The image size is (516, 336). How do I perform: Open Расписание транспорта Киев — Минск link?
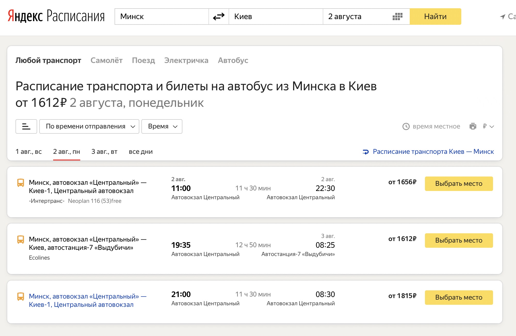pyautogui.click(x=433, y=151)
